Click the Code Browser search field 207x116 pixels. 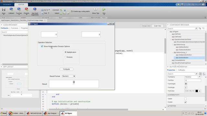[x=14, y=32]
